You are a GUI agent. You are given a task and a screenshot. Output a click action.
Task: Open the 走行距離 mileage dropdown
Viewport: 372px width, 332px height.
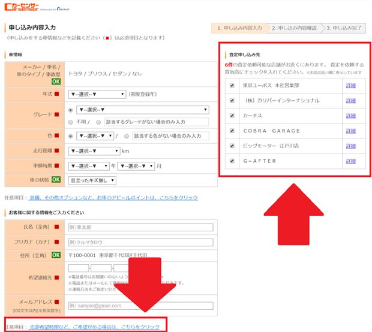pos(94,151)
